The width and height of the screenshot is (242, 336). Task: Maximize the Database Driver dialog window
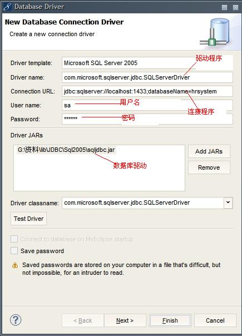(x=224, y=7)
